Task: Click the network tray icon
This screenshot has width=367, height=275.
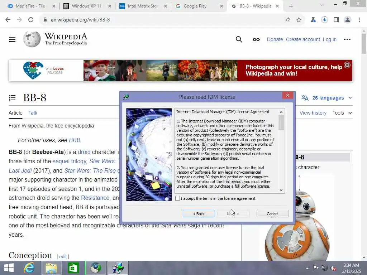Action: 325,268
